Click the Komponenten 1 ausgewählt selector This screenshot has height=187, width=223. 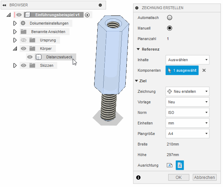(182, 70)
